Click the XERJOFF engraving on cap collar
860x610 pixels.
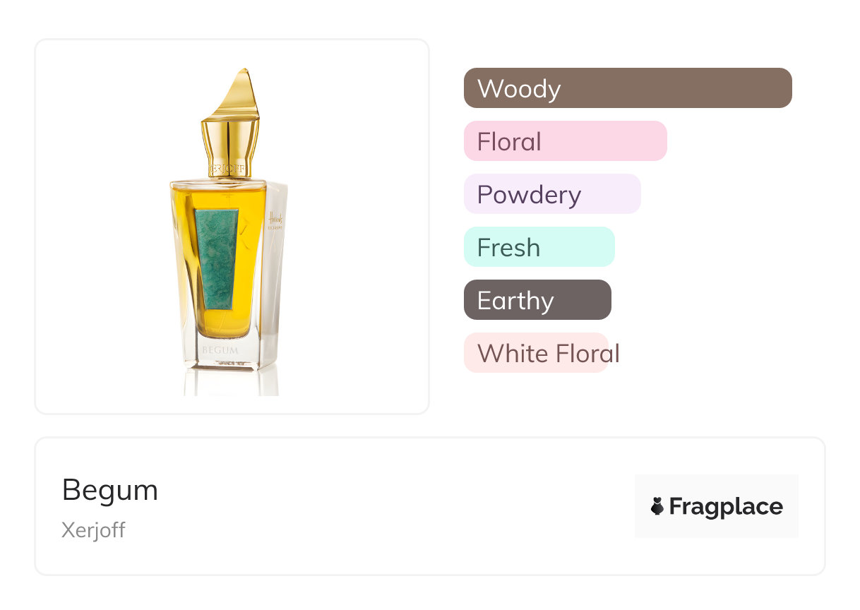coord(227,169)
